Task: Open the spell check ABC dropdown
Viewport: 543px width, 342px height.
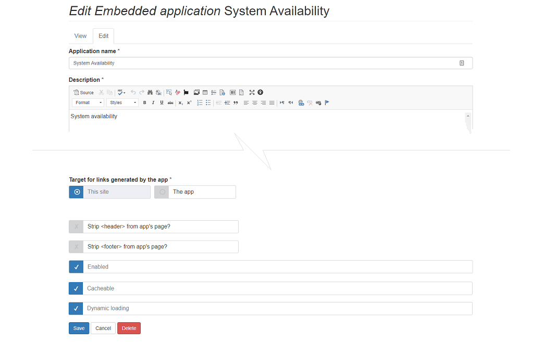Action: pyautogui.click(x=121, y=92)
